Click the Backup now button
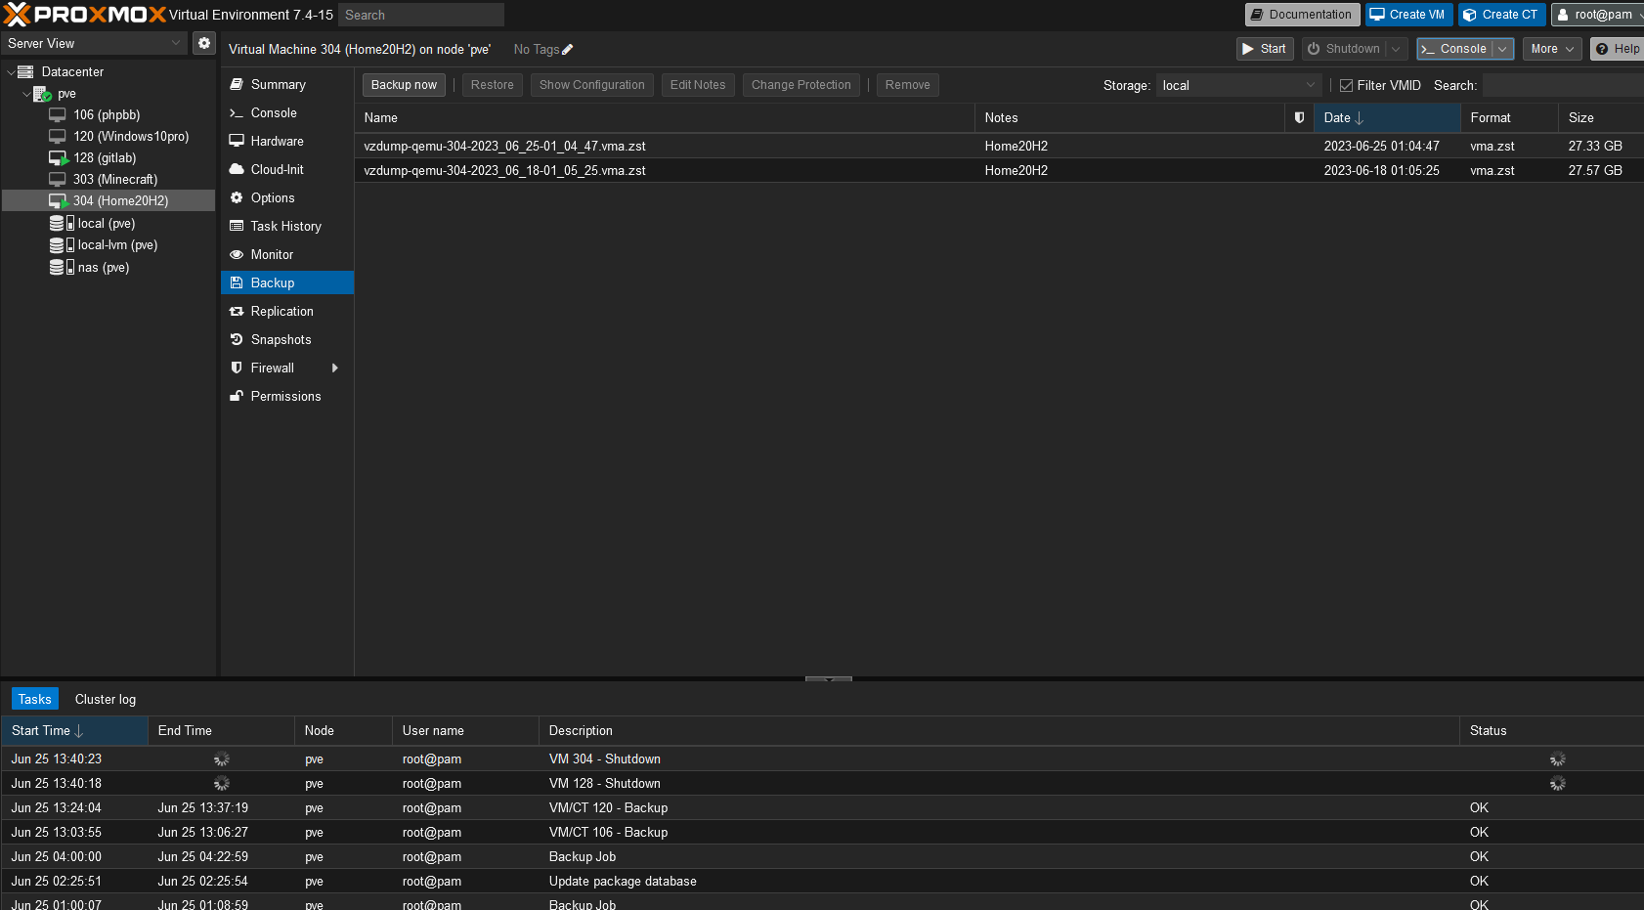 tap(404, 85)
